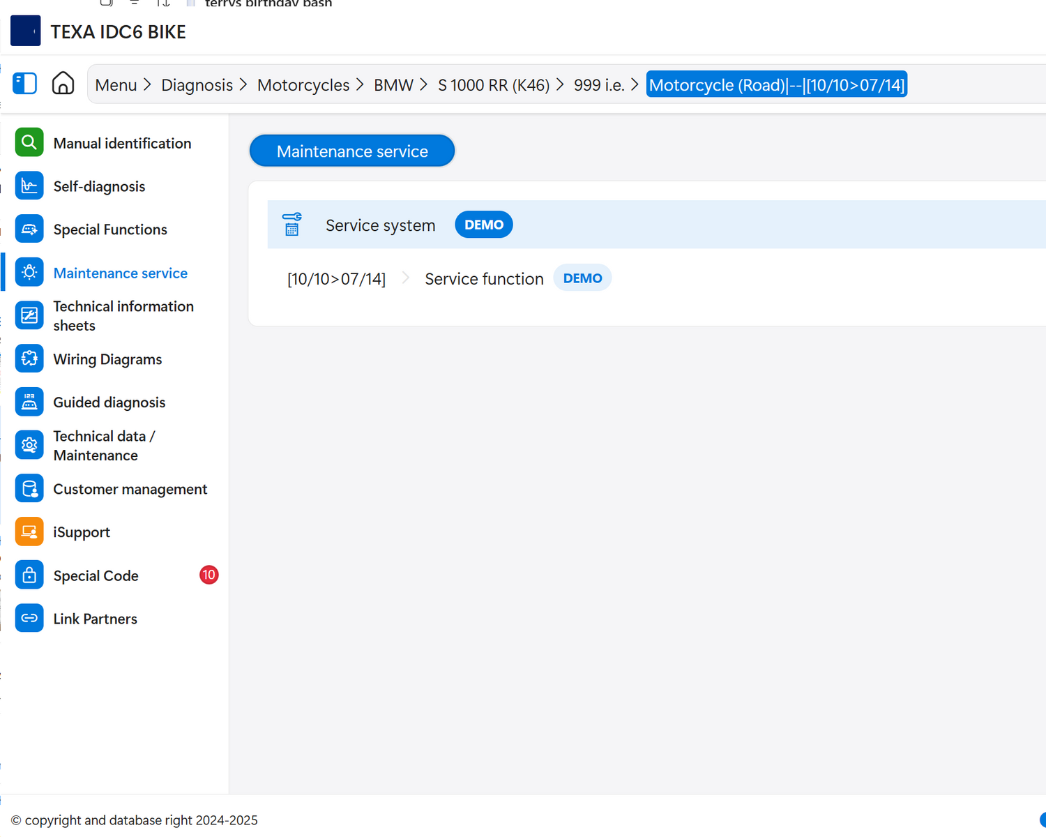Click S 1000 RR (K46) breadcrumb
Image resolution: width=1046 pixels, height=837 pixels.
494,85
